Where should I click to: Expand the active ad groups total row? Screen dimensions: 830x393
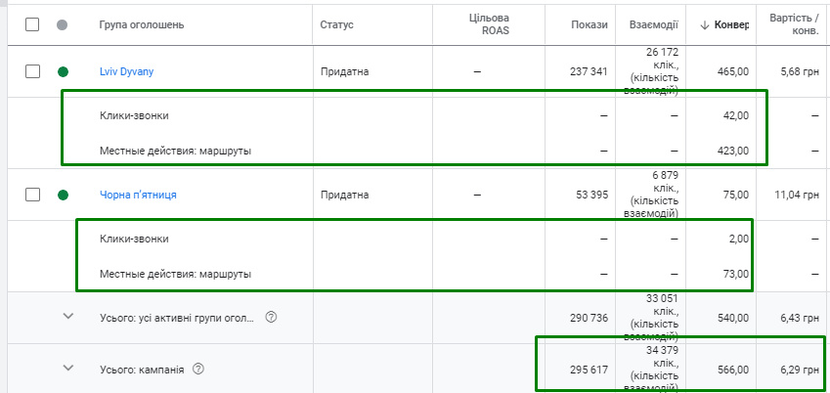[x=67, y=317]
